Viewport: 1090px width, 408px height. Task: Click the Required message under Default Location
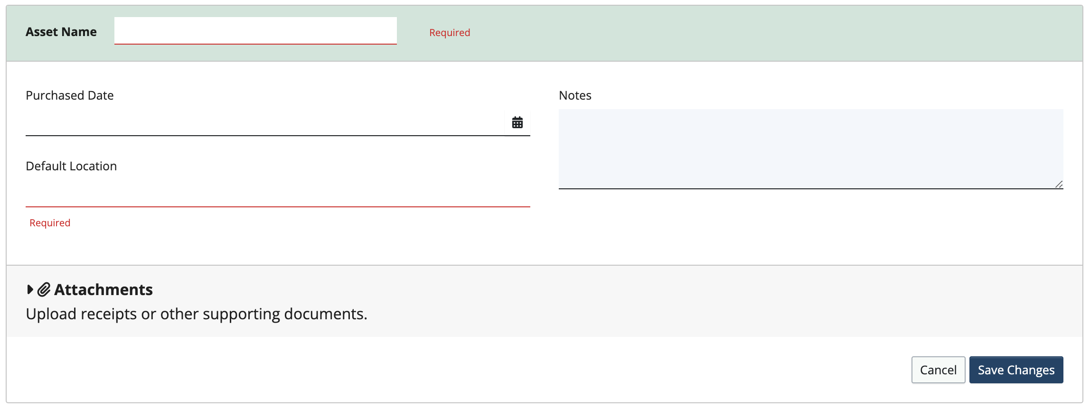(x=50, y=223)
